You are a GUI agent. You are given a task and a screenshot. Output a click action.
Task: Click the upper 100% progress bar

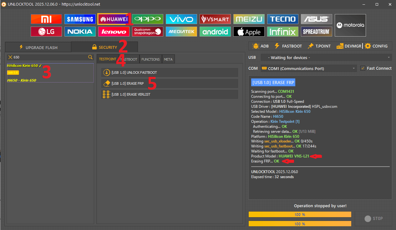[x=300, y=214]
